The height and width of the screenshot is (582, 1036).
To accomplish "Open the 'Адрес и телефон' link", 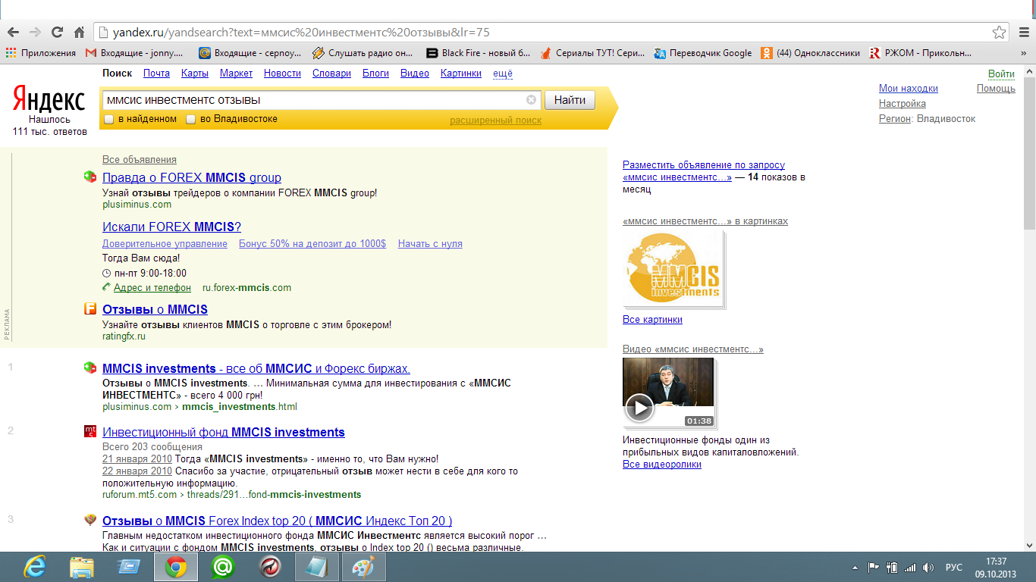I will [152, 288].
